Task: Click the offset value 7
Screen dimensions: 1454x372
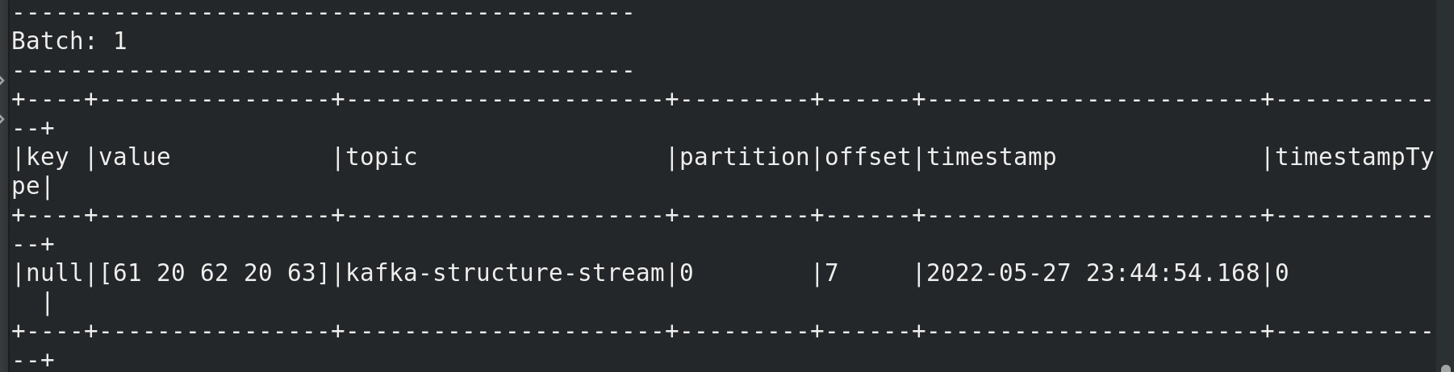Action: tap(832, 273)
